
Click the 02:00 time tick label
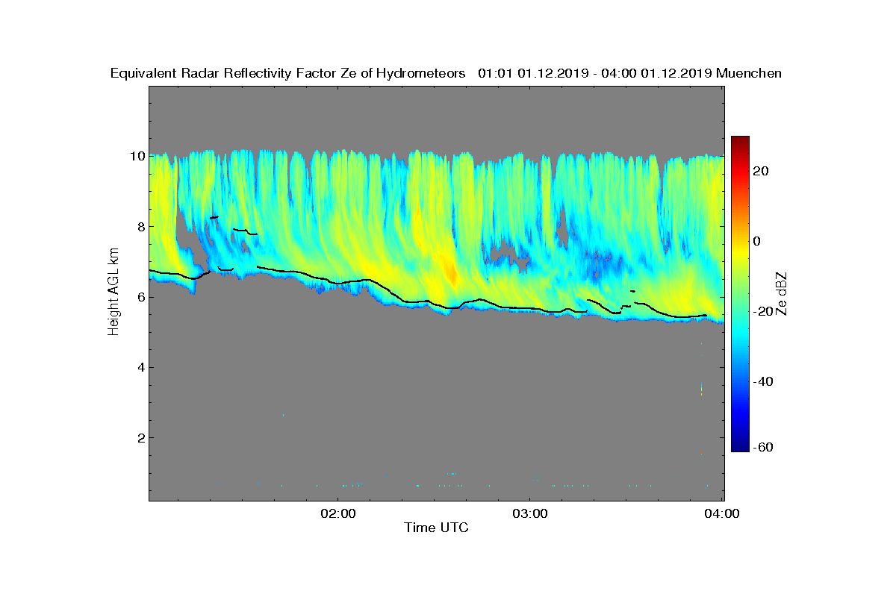tap(337, 513)
